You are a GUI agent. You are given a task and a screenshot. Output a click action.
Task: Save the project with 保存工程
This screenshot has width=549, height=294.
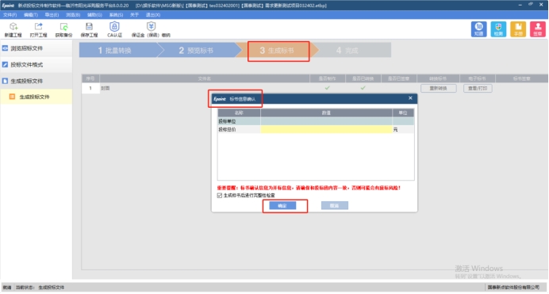coord(89,27)
